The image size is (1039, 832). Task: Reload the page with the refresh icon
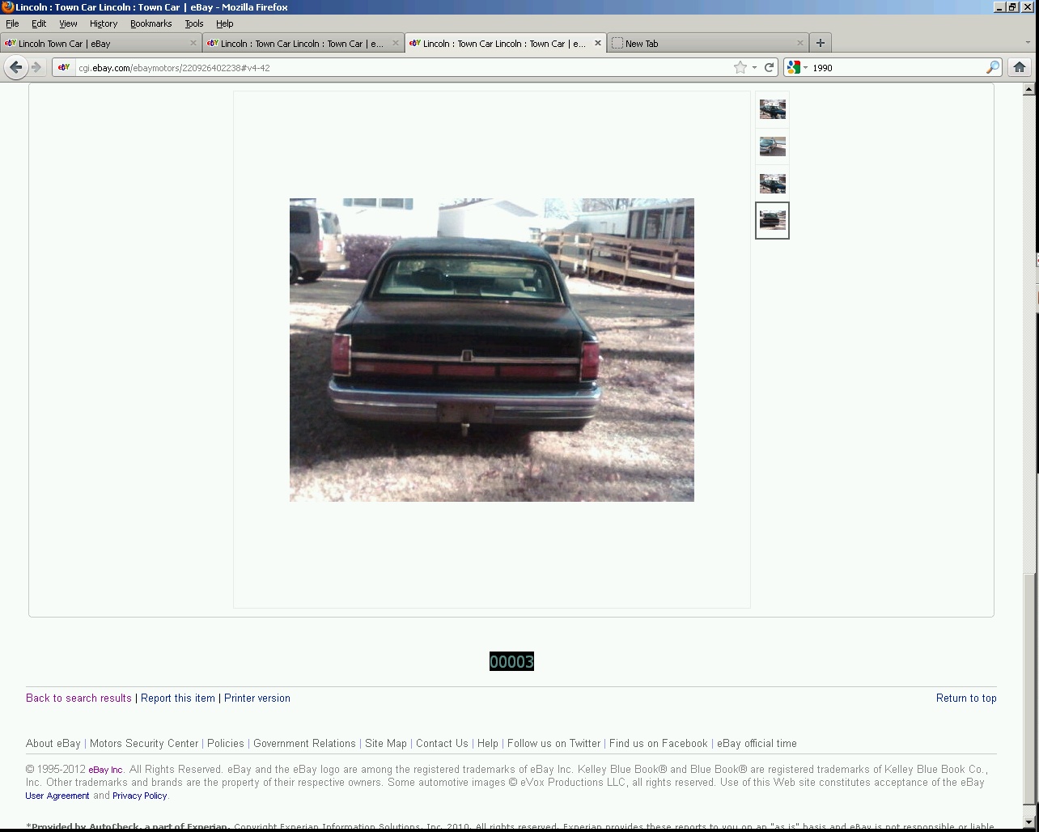[770, 68]
